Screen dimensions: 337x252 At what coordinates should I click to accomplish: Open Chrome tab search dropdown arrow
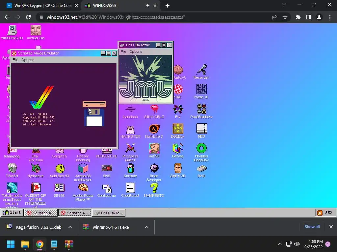(x=284, y=5)
